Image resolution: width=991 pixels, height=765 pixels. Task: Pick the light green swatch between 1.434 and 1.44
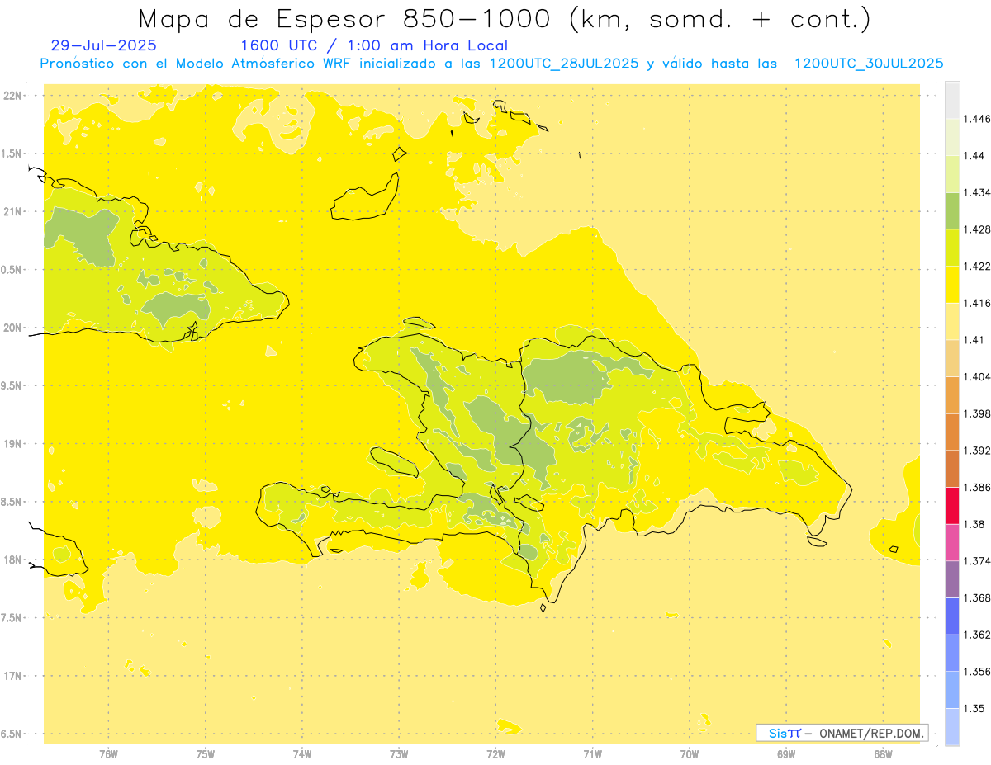[x=952, y=173]
